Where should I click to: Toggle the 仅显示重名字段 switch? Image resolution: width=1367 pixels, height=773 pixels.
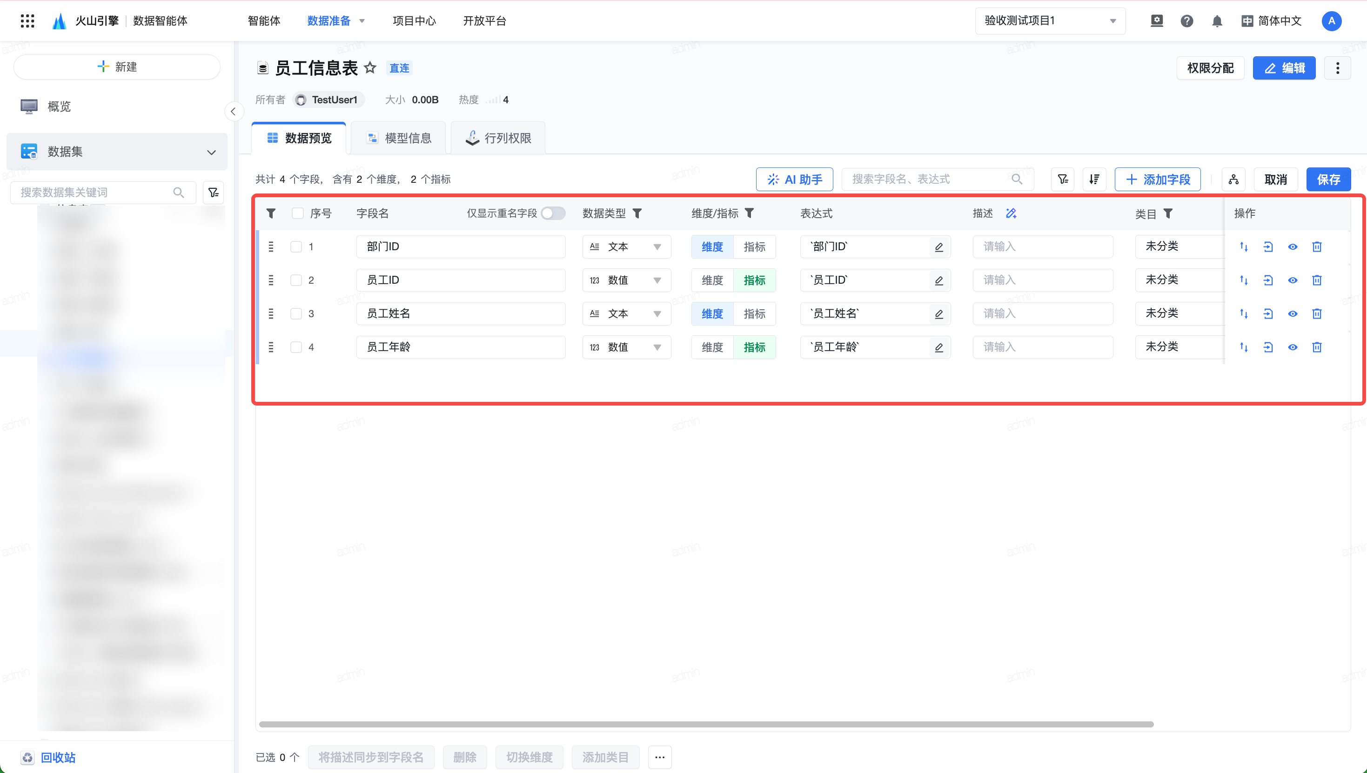click(552, 213)
